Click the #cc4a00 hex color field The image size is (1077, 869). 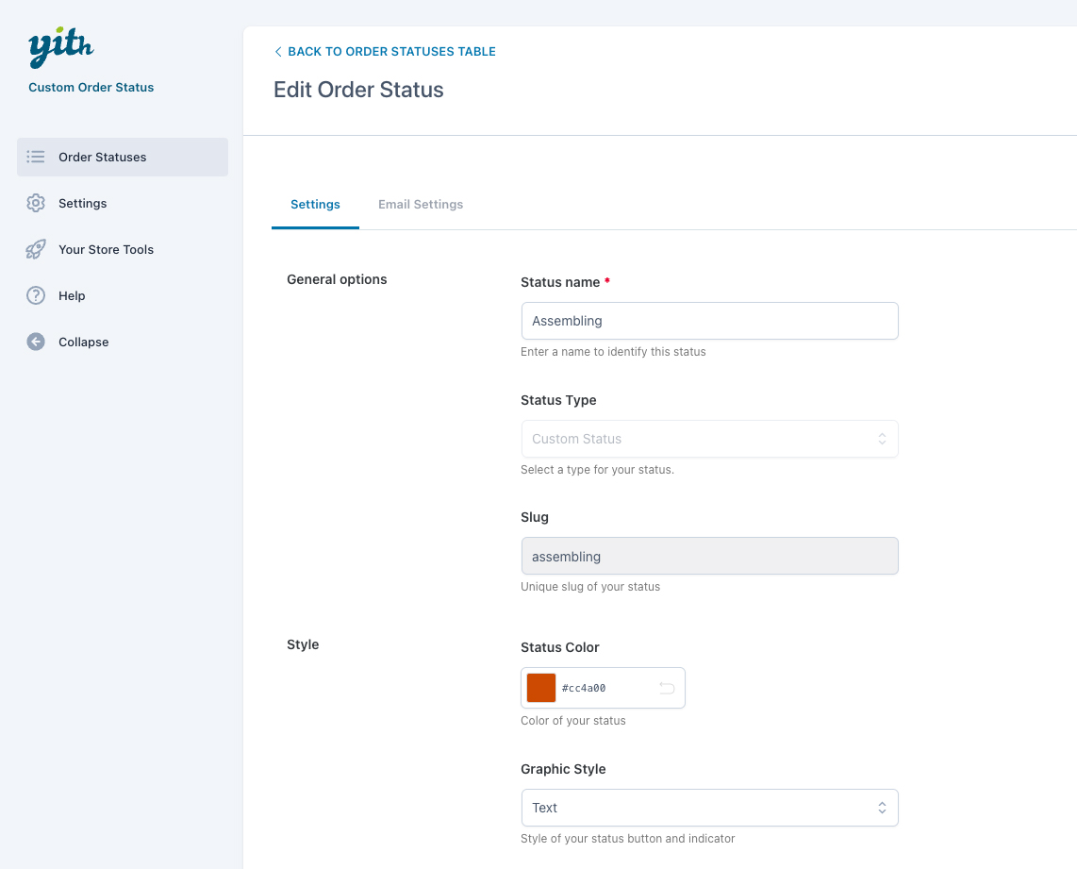tap(604, 688)
